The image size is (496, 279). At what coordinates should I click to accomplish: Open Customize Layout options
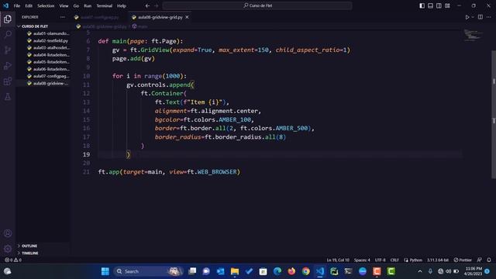[x=447, y=5]
